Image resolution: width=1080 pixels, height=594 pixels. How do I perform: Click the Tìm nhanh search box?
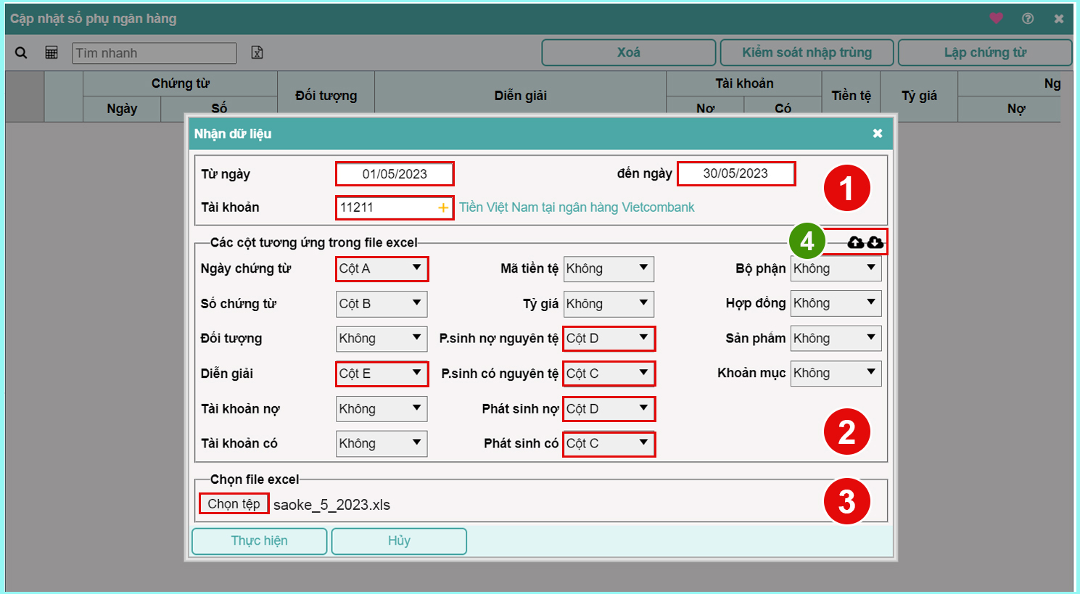(154, 53)
